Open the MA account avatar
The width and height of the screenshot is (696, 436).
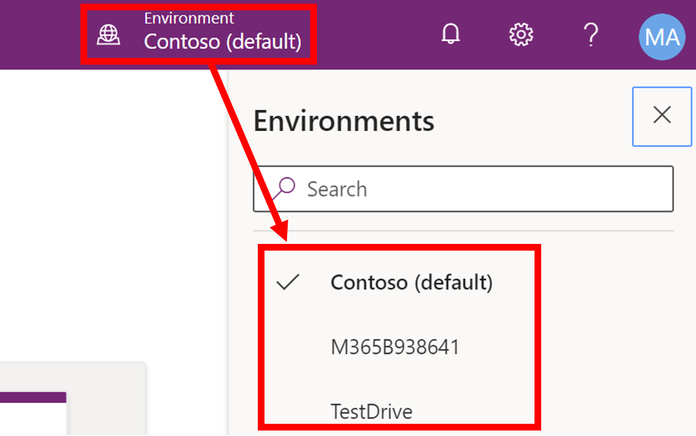click(662, 37)
